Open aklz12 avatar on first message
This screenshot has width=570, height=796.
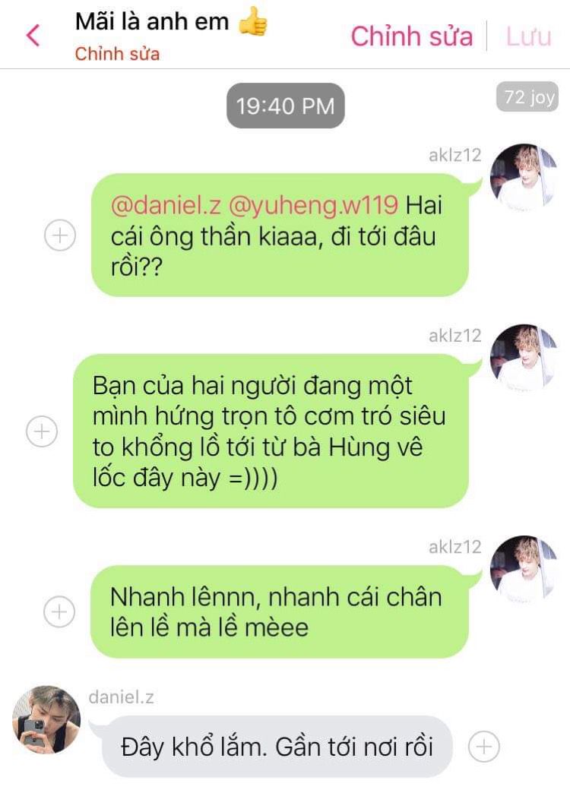point(524,177)
